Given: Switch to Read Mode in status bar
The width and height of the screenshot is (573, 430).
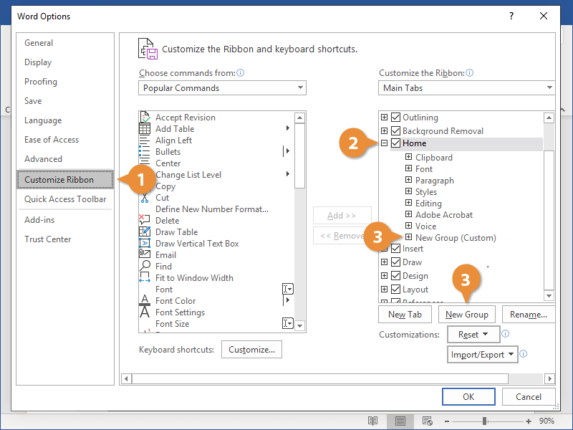Looking at the screenshot, I should pos(372,421).
